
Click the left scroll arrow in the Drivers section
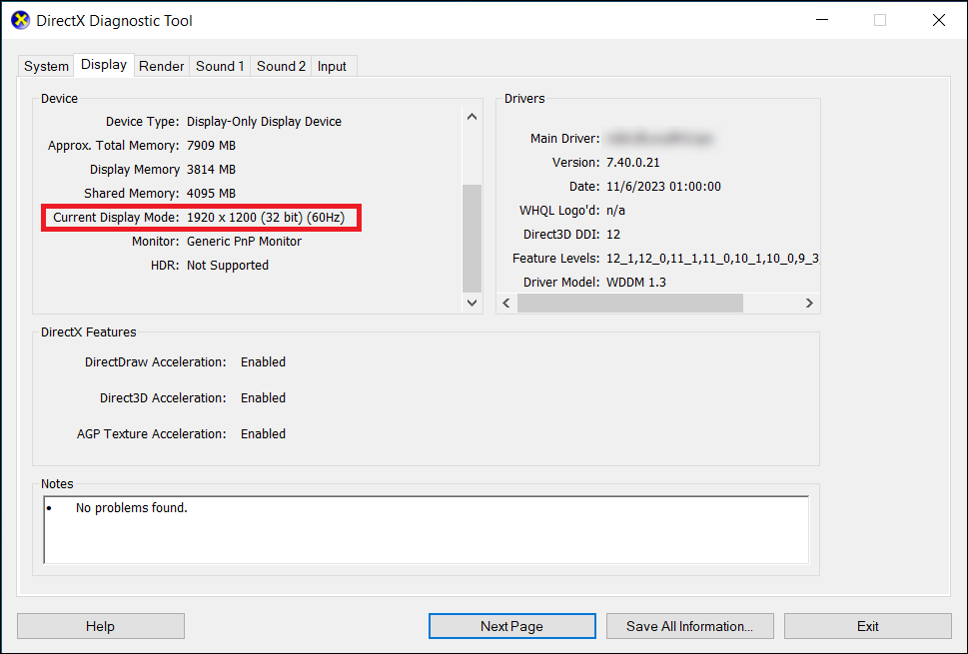pos(505,302)
